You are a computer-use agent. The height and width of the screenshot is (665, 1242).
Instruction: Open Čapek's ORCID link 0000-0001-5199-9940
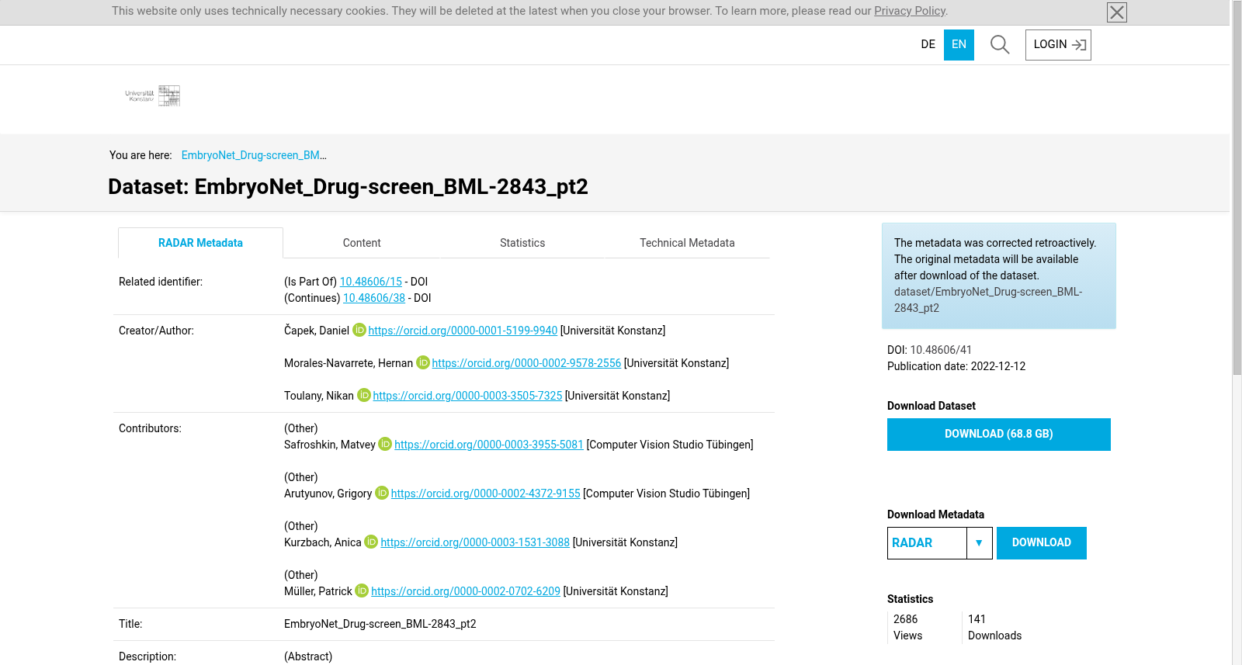[x=463, y=331]
